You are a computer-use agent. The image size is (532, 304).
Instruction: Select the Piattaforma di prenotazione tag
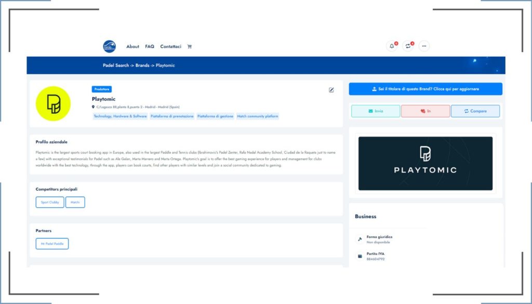point(172,116)
